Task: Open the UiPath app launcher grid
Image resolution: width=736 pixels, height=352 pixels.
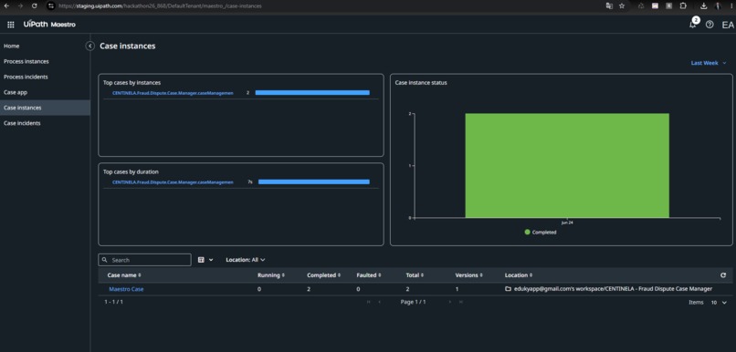Action: pos(11,25)
